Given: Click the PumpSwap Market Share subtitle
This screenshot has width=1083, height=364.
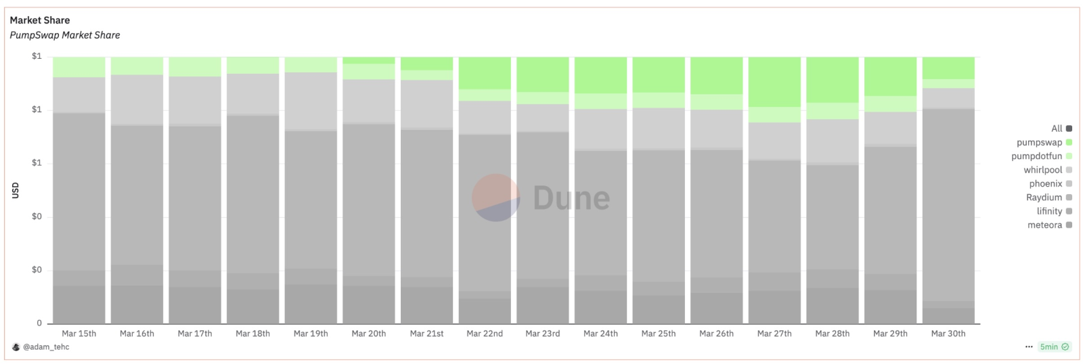Looking at the screenshot, I should (65, 35).
